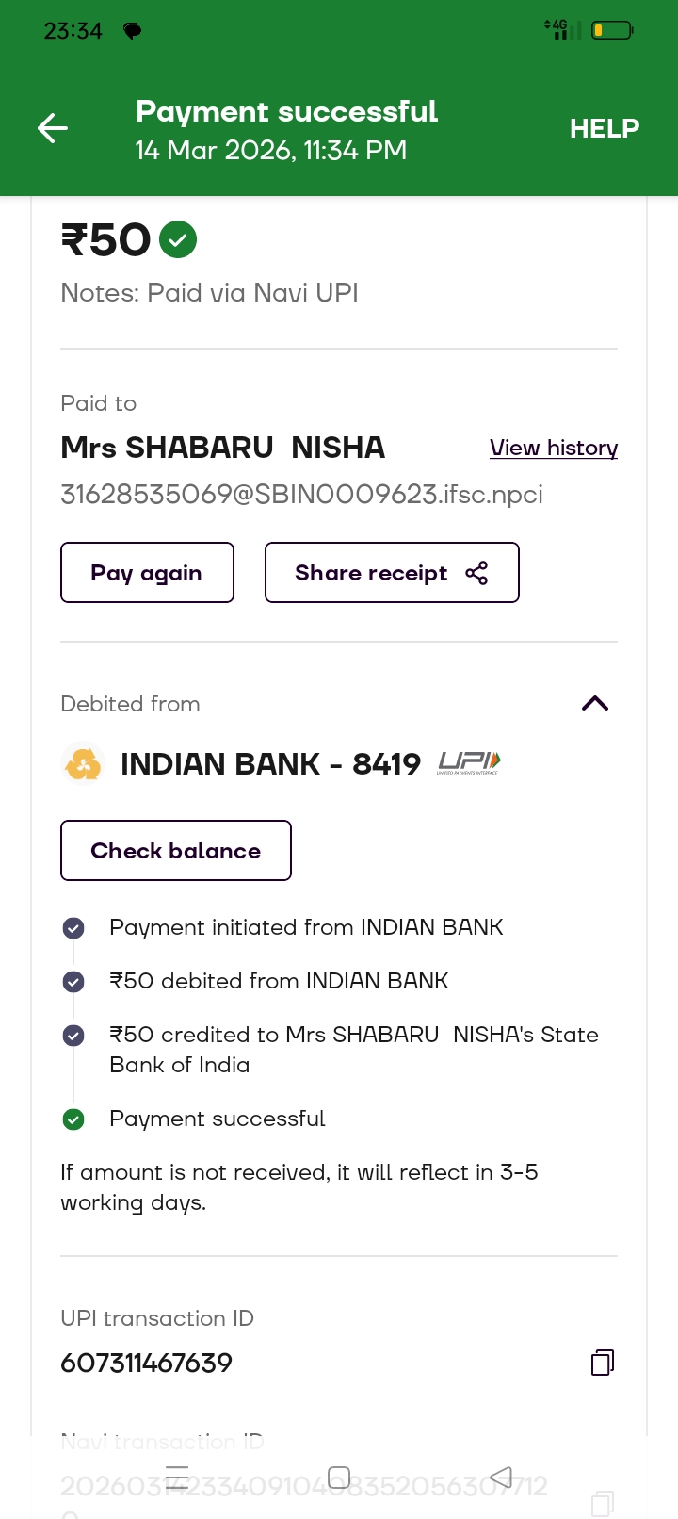Collapse the Debited from section
The width and height of the screenshot is (678, 1519).
point(595,703)
